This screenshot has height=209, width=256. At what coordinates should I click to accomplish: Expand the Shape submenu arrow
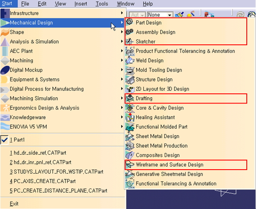pyautogui.click(x=122, y=32)
